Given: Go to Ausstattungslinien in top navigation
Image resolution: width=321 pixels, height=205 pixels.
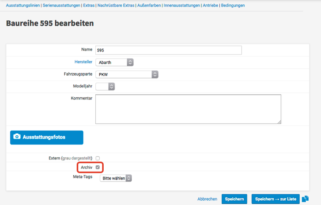Looking at the screenshot, I should click(23, 6).
